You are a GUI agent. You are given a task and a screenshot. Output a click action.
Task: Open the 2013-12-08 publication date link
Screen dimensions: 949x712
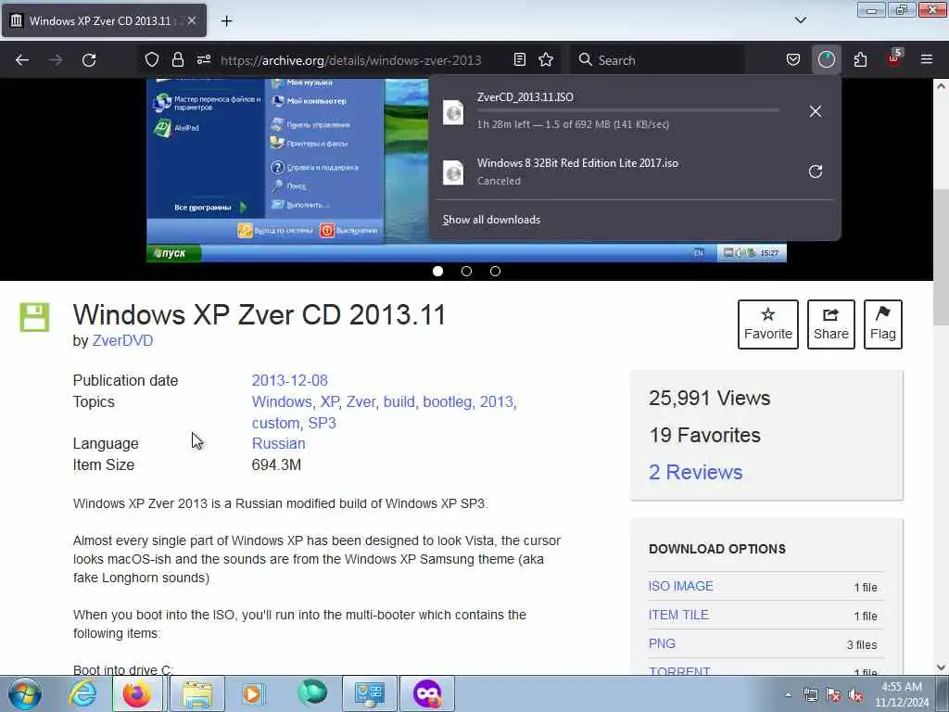pyautogui.click(x=289, y=381)
